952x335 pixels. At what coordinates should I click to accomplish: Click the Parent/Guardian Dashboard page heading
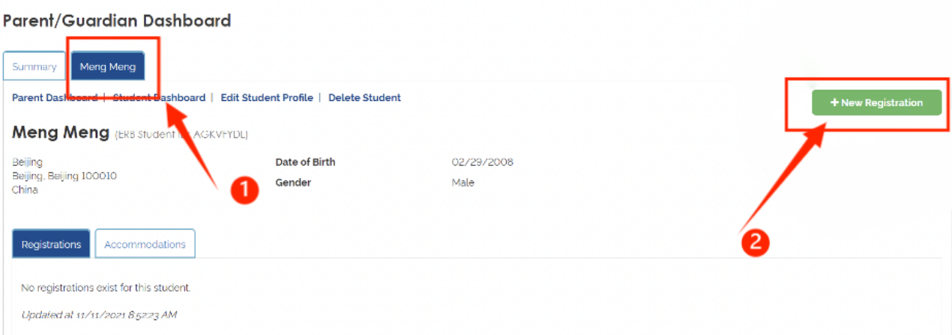[117, 21]
